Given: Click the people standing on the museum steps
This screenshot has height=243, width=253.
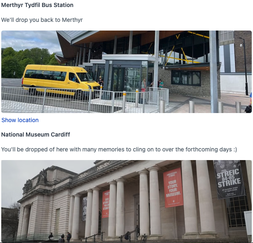Looking at the screenshot, I should [x=60, y=237].
